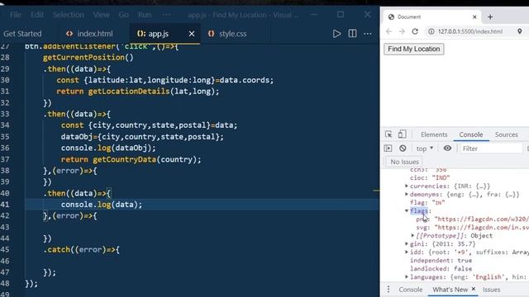Screen dimensions: 529x297
Task: Click the line 41 console.log(data) code
Action: click(x=102, y=205)
